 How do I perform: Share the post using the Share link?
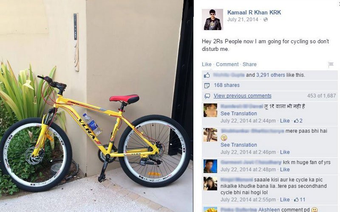click(249, 64)
